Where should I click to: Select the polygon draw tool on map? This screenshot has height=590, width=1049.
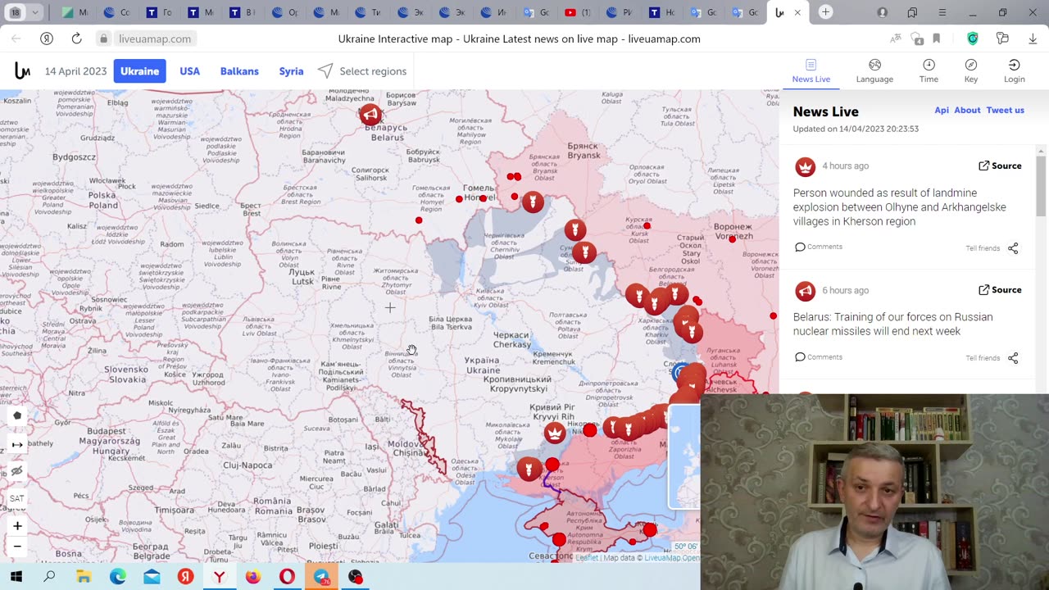click(17, 415)
